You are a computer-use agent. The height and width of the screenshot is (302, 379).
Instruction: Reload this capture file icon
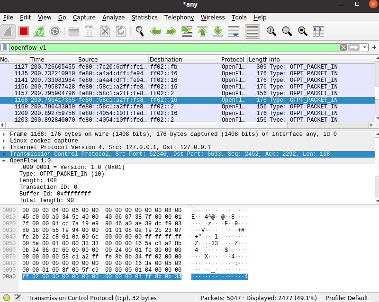(x=121, y=31)
